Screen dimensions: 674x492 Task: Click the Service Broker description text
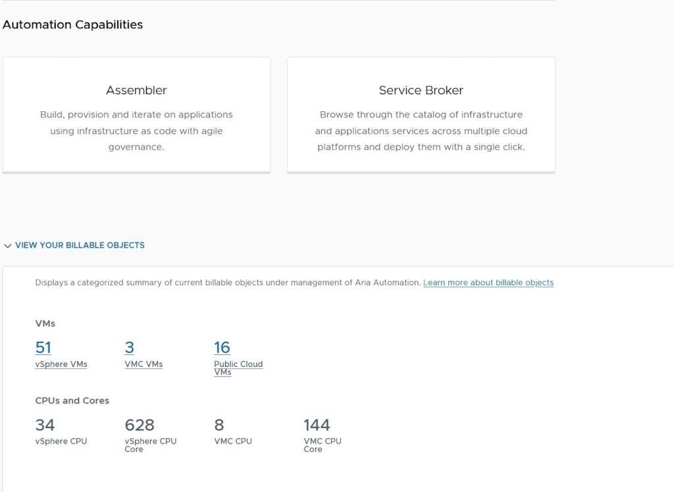pyautogui.click(x=421, y=131)
